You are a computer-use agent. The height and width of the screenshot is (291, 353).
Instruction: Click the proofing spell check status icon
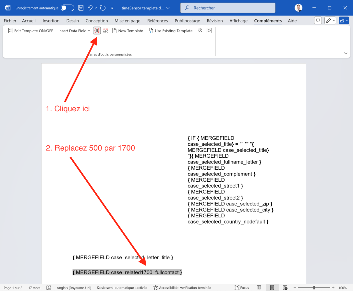point(49,288)
